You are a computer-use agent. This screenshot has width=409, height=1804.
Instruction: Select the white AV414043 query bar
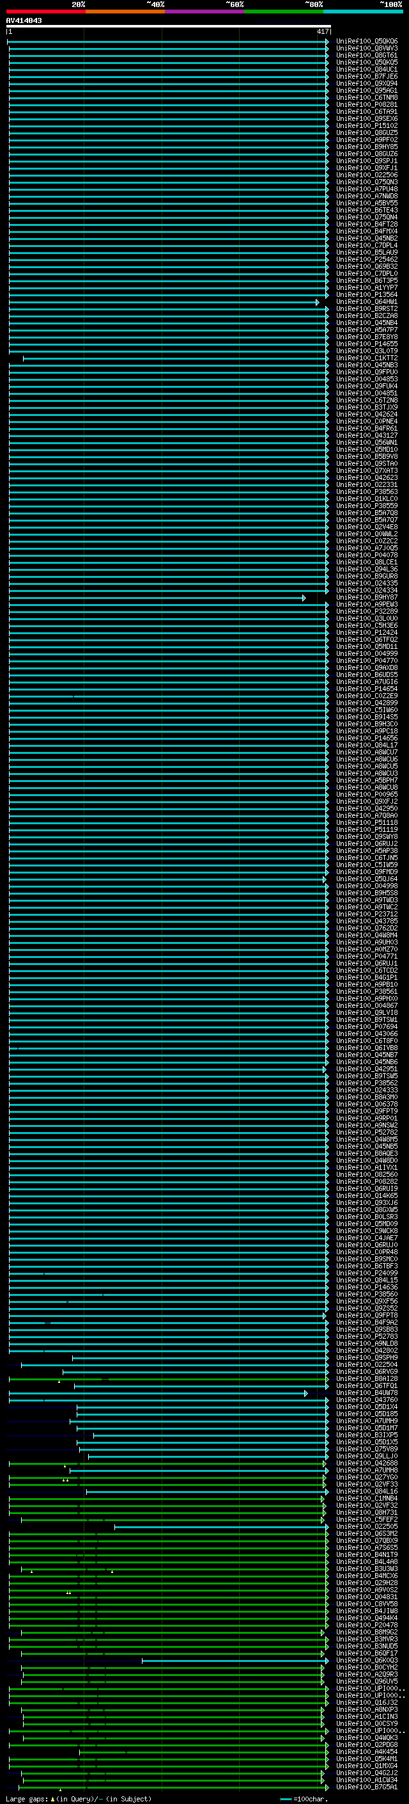(x=168, y=27)
